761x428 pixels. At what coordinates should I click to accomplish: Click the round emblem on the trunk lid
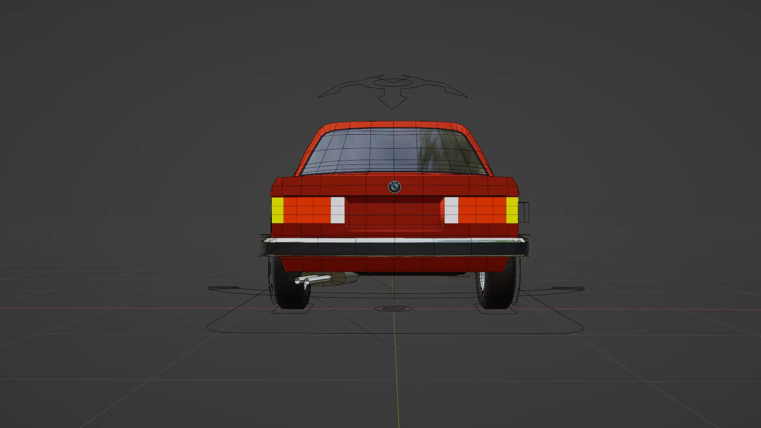394,187
